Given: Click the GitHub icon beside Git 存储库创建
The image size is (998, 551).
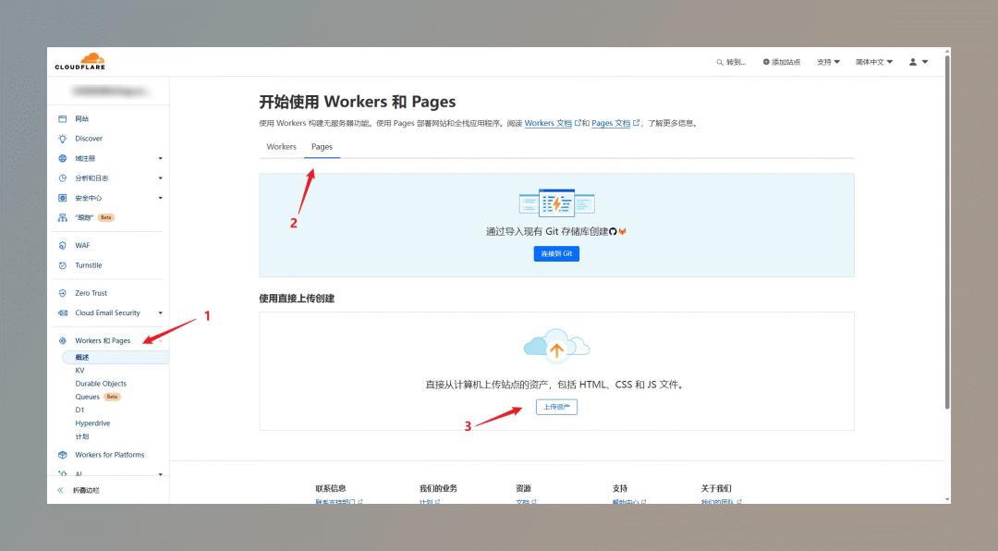Looking at the screenshot, I should pos(613,231).
